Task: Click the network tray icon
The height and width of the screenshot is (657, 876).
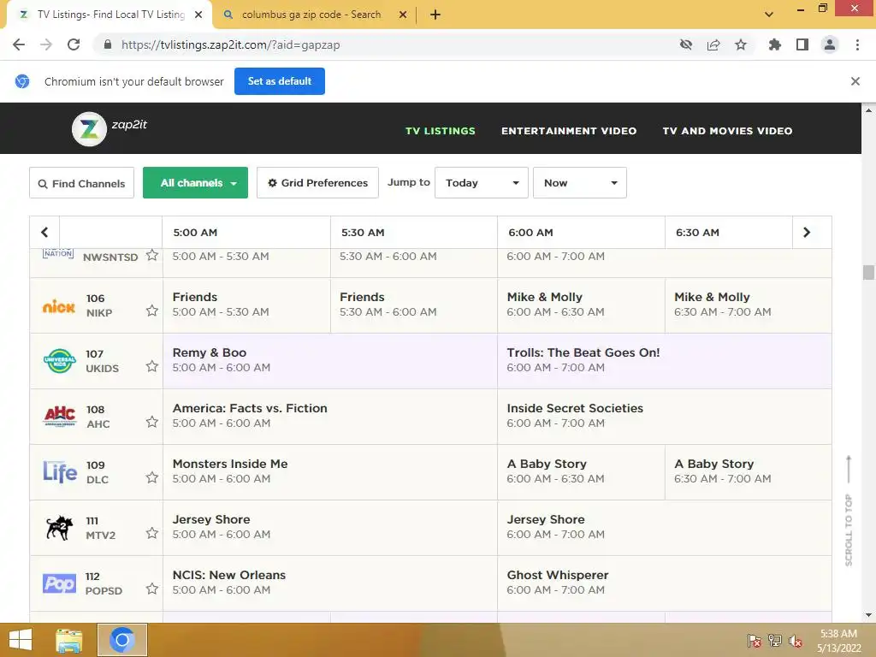Action: pyautogui.click(x=775, y=641)
